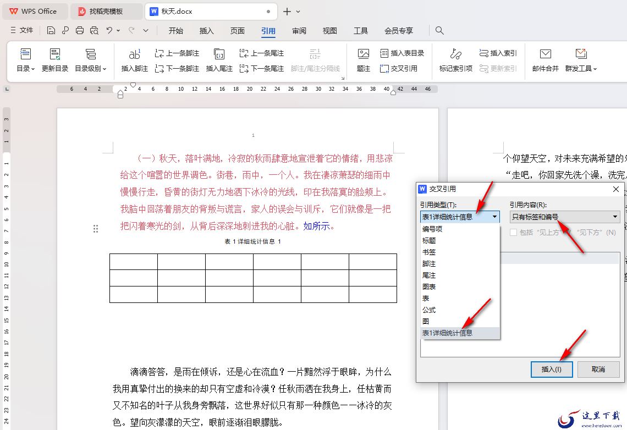The height and width of the screenshot is (430, 627).
Task: Select 脚注 in reference type list
Action: (x=460, y=264)
